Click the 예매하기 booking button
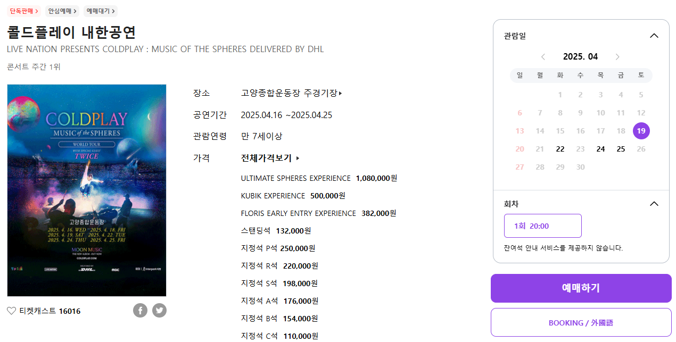This screenshot has width=676, height=342. (x=581, y=288)
